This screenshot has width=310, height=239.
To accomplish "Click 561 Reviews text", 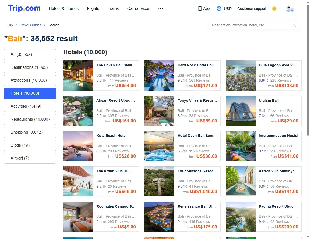I will [x=199, y=80].
